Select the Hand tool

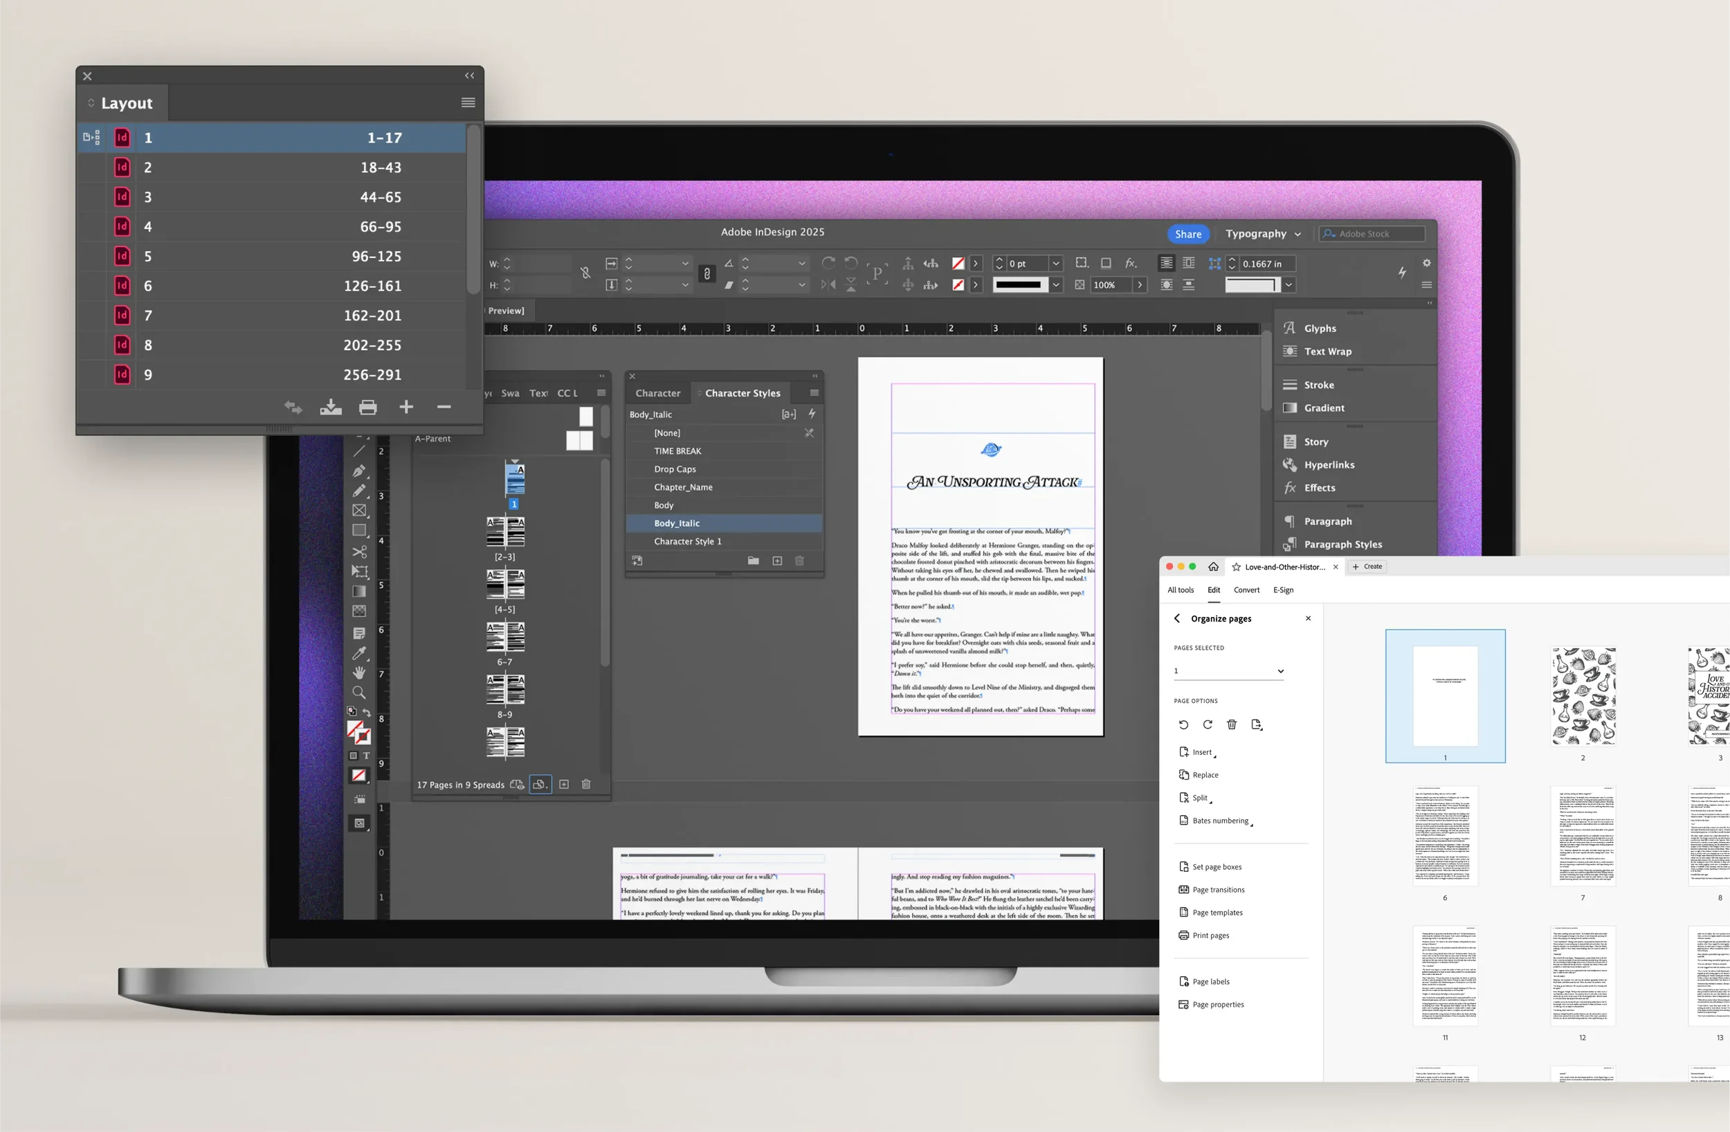coord(359,673)
